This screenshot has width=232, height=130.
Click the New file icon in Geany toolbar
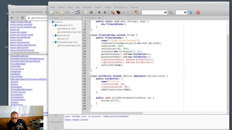[52, 13]
